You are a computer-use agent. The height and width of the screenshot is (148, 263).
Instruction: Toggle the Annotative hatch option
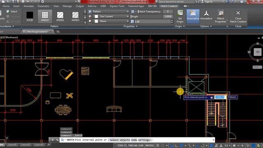[206, 15]
